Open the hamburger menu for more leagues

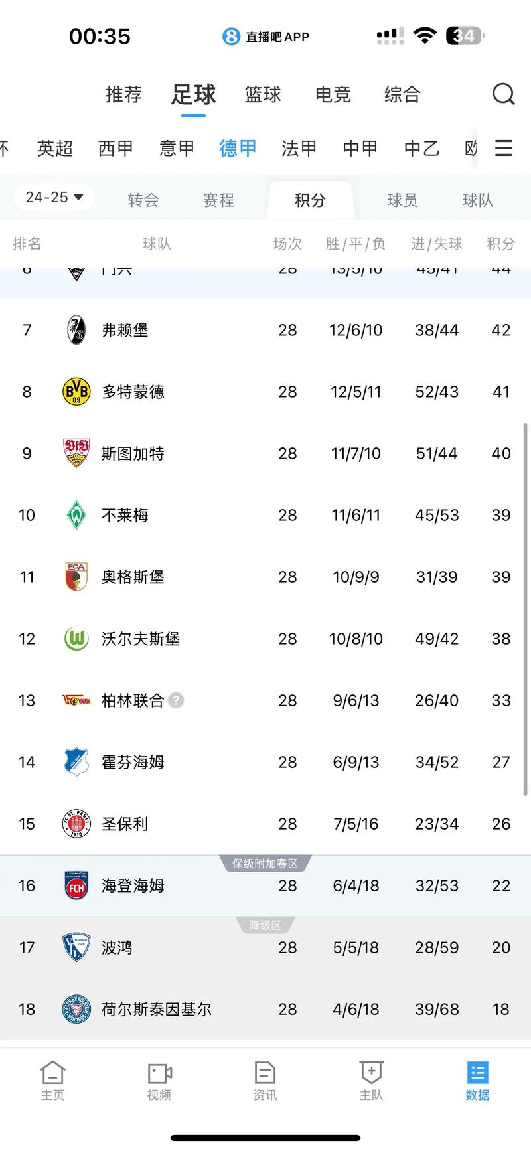(504, 148)
